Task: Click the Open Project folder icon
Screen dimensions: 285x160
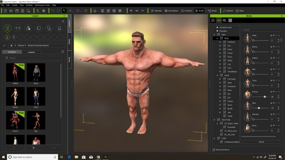Action: coord(11,11)
